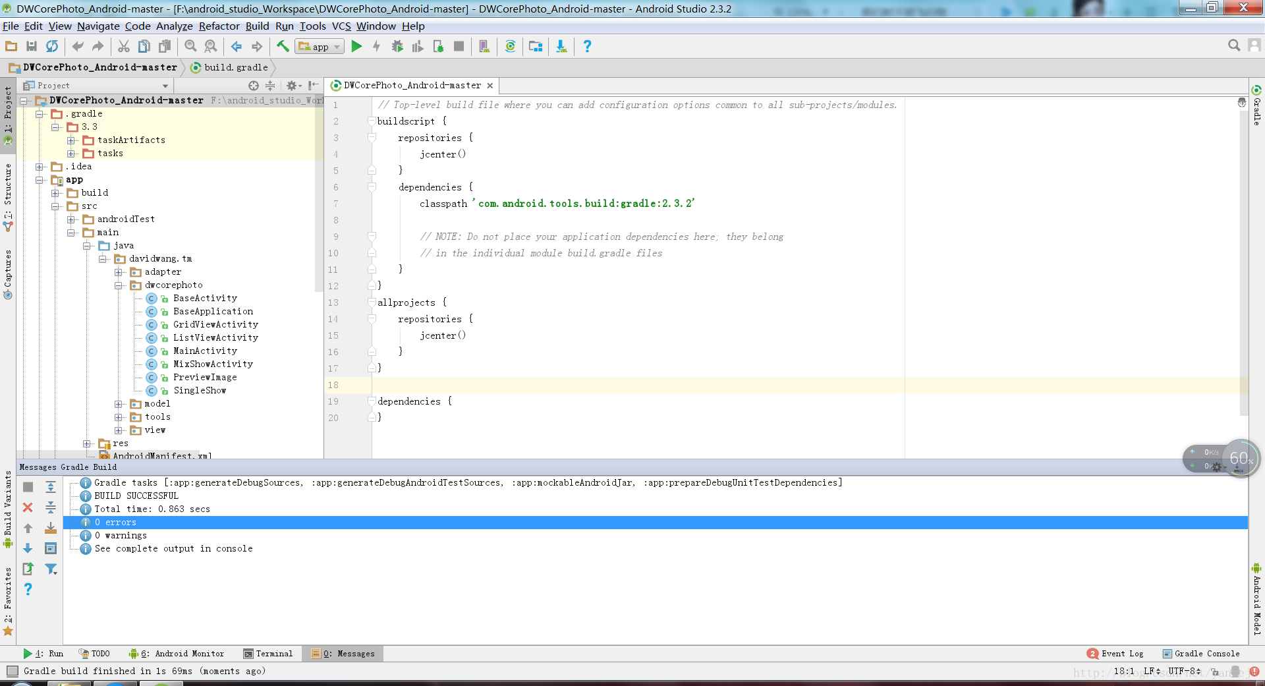Screen dimensions: 1265x686
Task: Open the Android Monitor tool window
Action: (x=177, y=654)
